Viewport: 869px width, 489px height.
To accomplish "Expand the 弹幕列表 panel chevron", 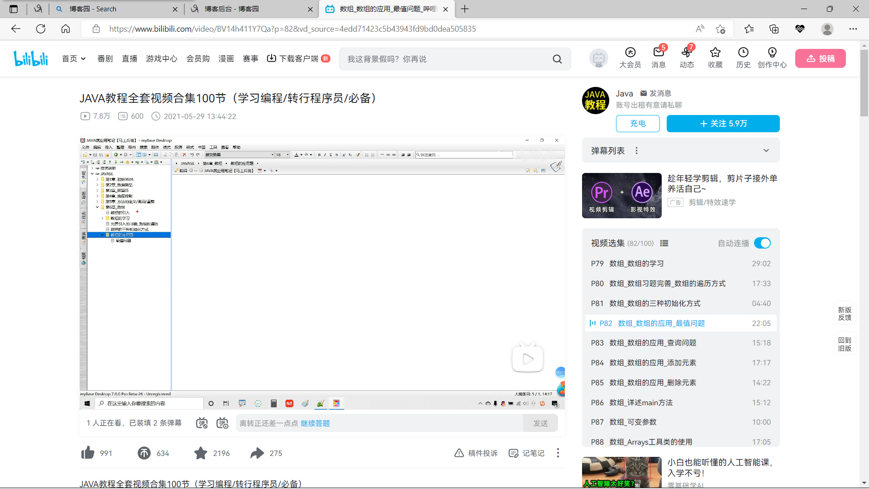I will tap(766, 150).
